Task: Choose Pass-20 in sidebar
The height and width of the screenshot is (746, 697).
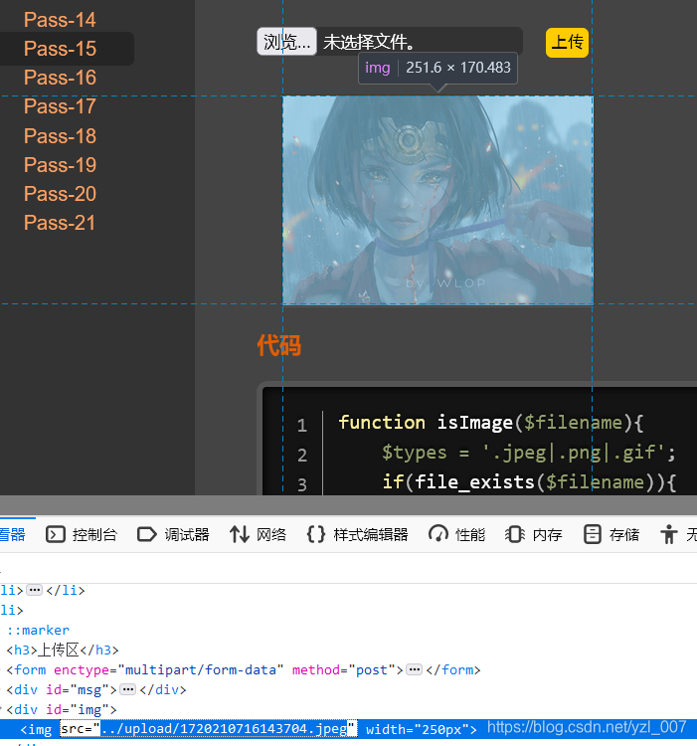Action: (60, 194)
